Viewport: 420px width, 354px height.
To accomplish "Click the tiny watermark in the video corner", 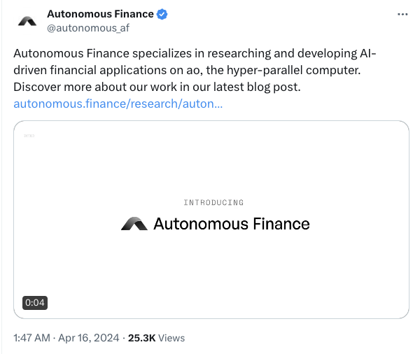I will 29,136.
